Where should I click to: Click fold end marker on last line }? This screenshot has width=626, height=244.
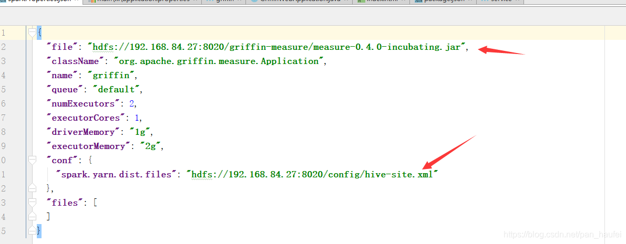[x=33, y=231]
